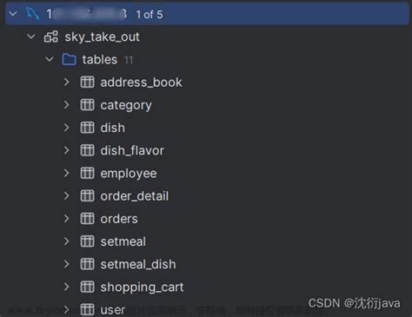Click the address_book table icon

pyautogui.click(x=87, y=83)
